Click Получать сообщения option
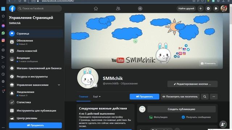The image size is (232, 130). point(196,117)
